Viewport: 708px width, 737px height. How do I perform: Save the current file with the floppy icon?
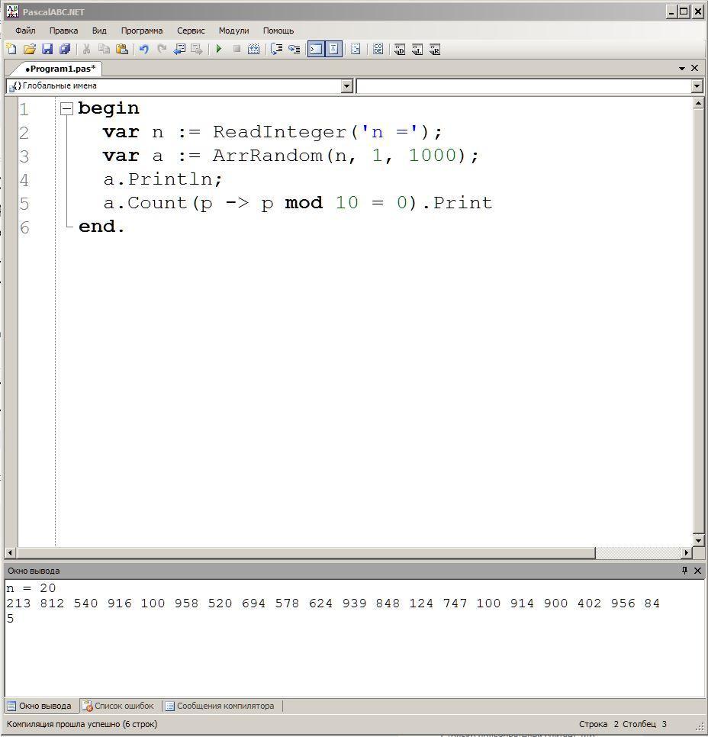pos(47,49)
